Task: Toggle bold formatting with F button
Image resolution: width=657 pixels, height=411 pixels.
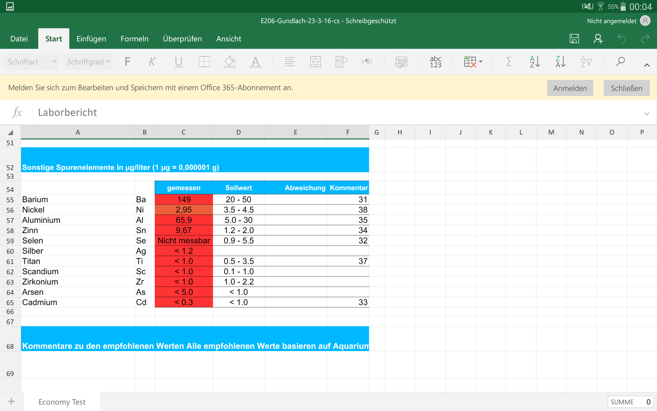Action: [127, 62]
